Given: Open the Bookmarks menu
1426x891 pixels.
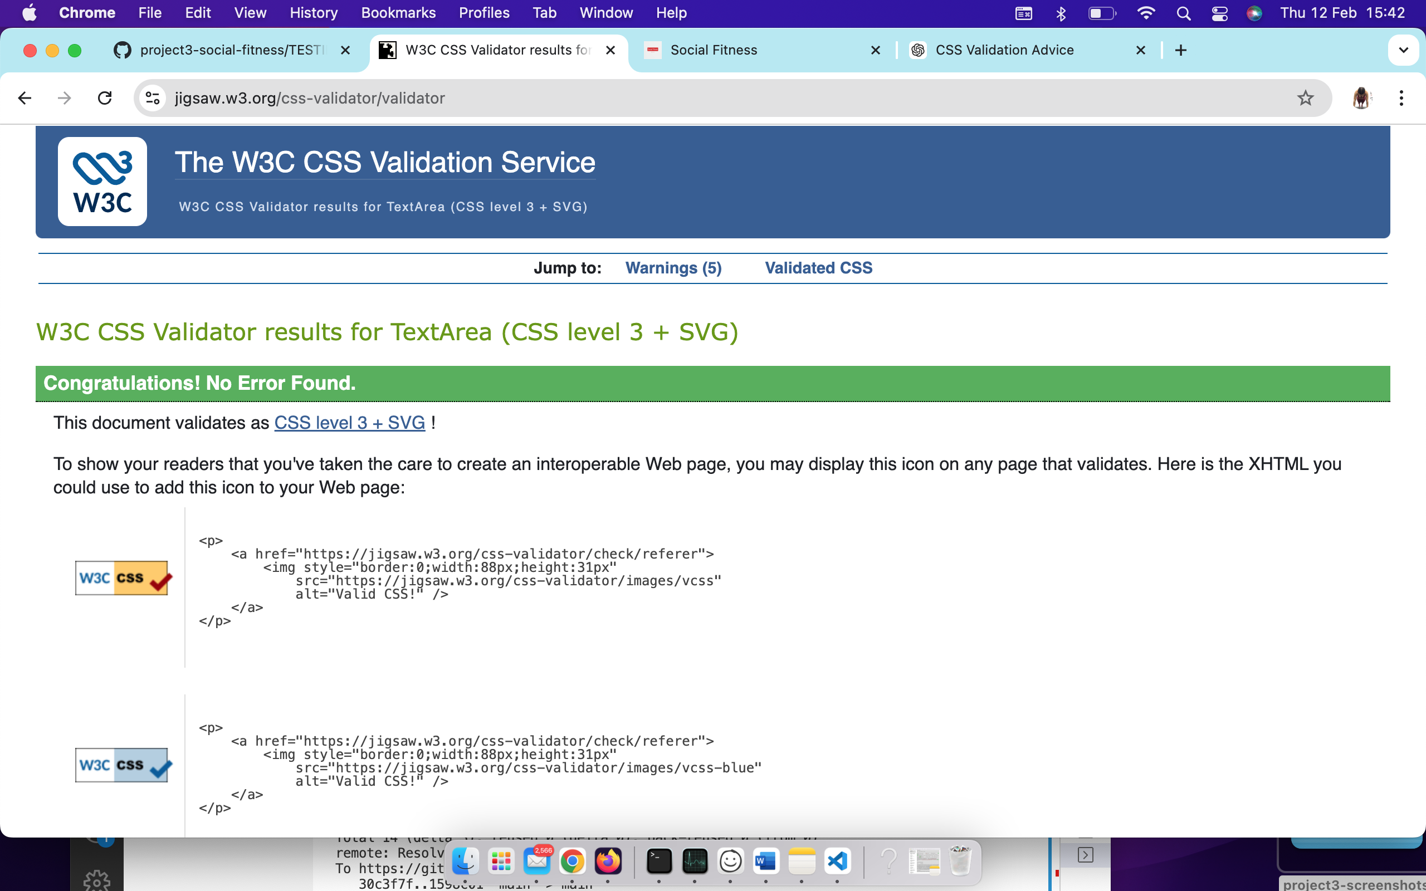Looking at the screenshot, I should tap(398, 12).
